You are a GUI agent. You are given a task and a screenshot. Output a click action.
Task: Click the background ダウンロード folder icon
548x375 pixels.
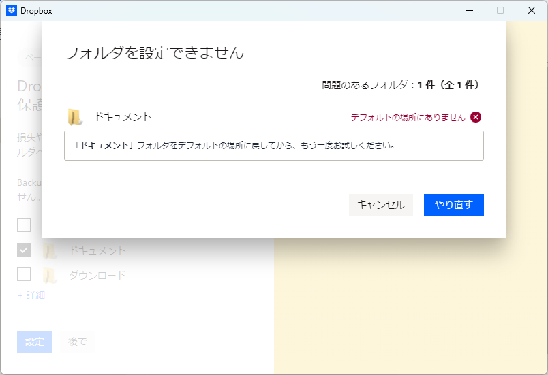click(x=49, y=275)
